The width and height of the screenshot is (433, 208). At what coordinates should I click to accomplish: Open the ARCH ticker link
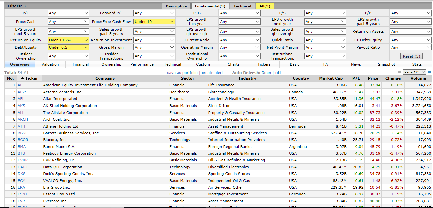tap(23, 119)
